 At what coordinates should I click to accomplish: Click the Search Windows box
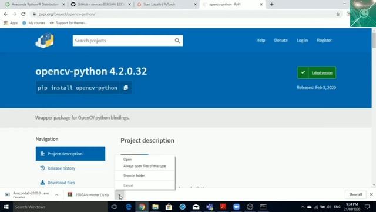click(x=60, y=207)
